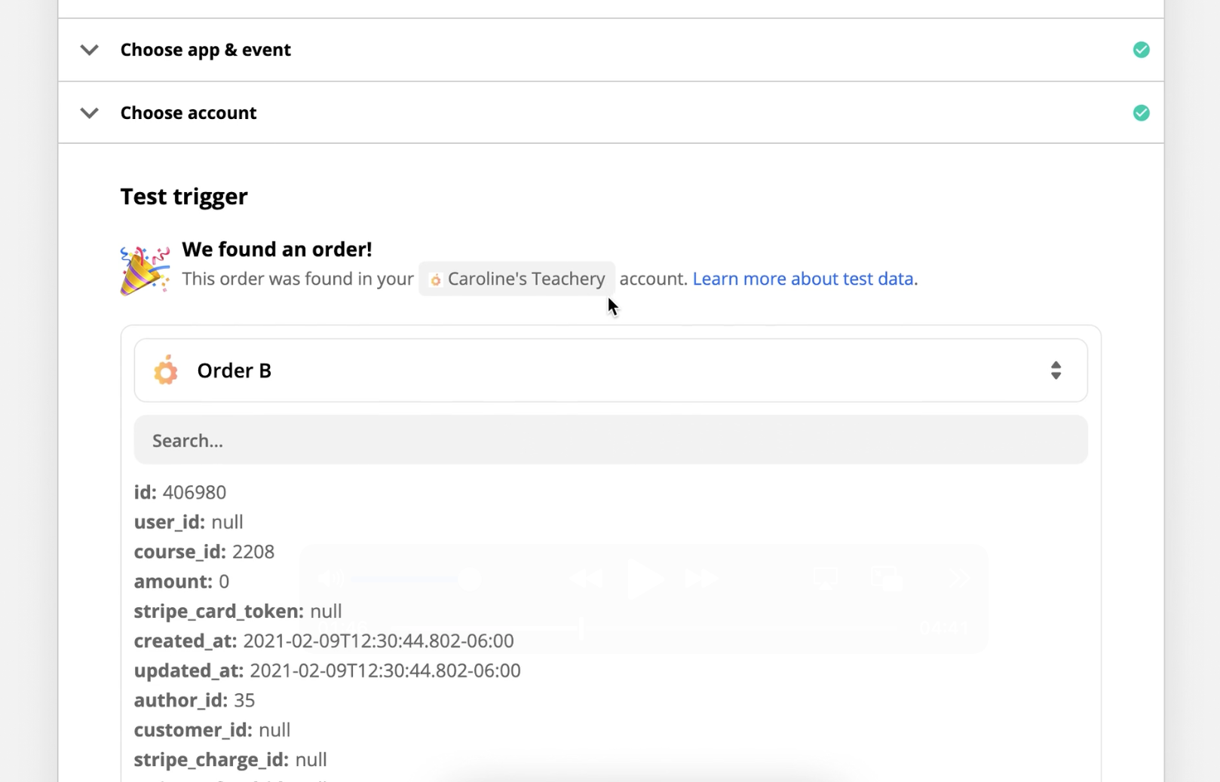Viewport: 1220px width, 782px height.
Task: Click the Caroline's Teachery account badge
Action: pyautogui.click(x=517, y=279)
